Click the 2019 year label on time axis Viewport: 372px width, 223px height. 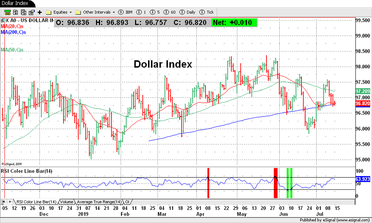[83, 214]
